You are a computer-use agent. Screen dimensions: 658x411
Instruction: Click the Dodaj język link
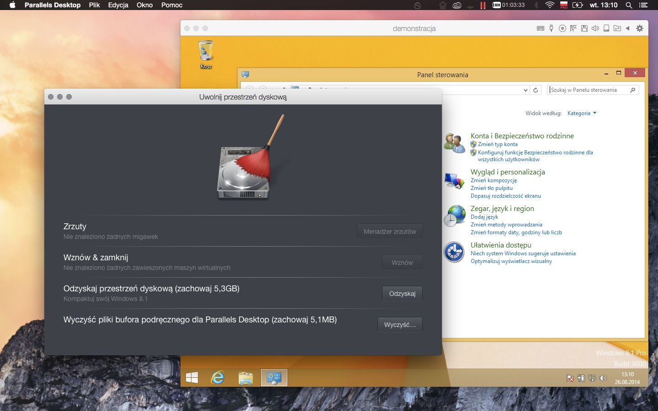pyautogui.click(x=484, y=217)
